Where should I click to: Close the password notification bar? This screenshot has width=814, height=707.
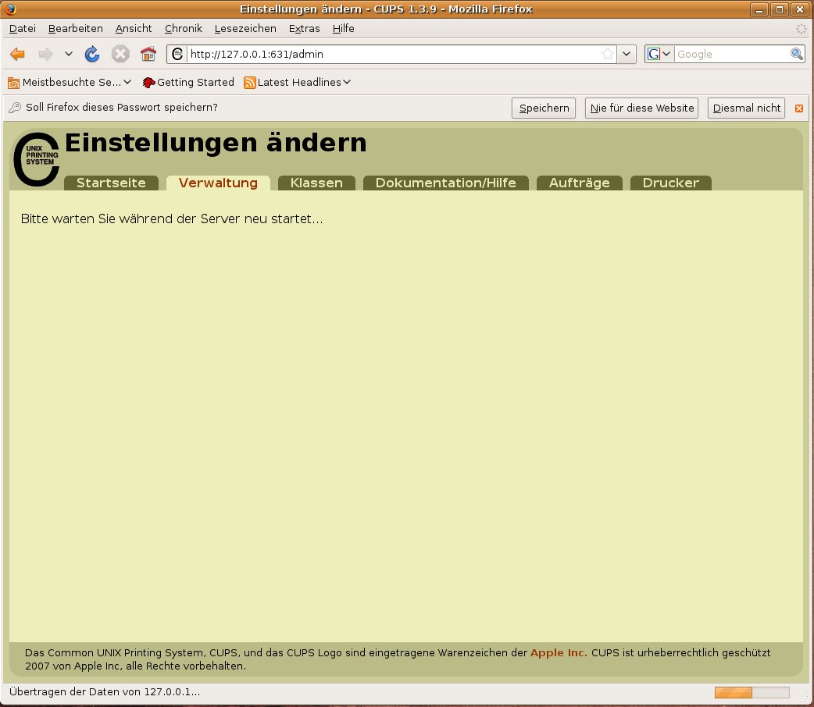click(798, 108)
